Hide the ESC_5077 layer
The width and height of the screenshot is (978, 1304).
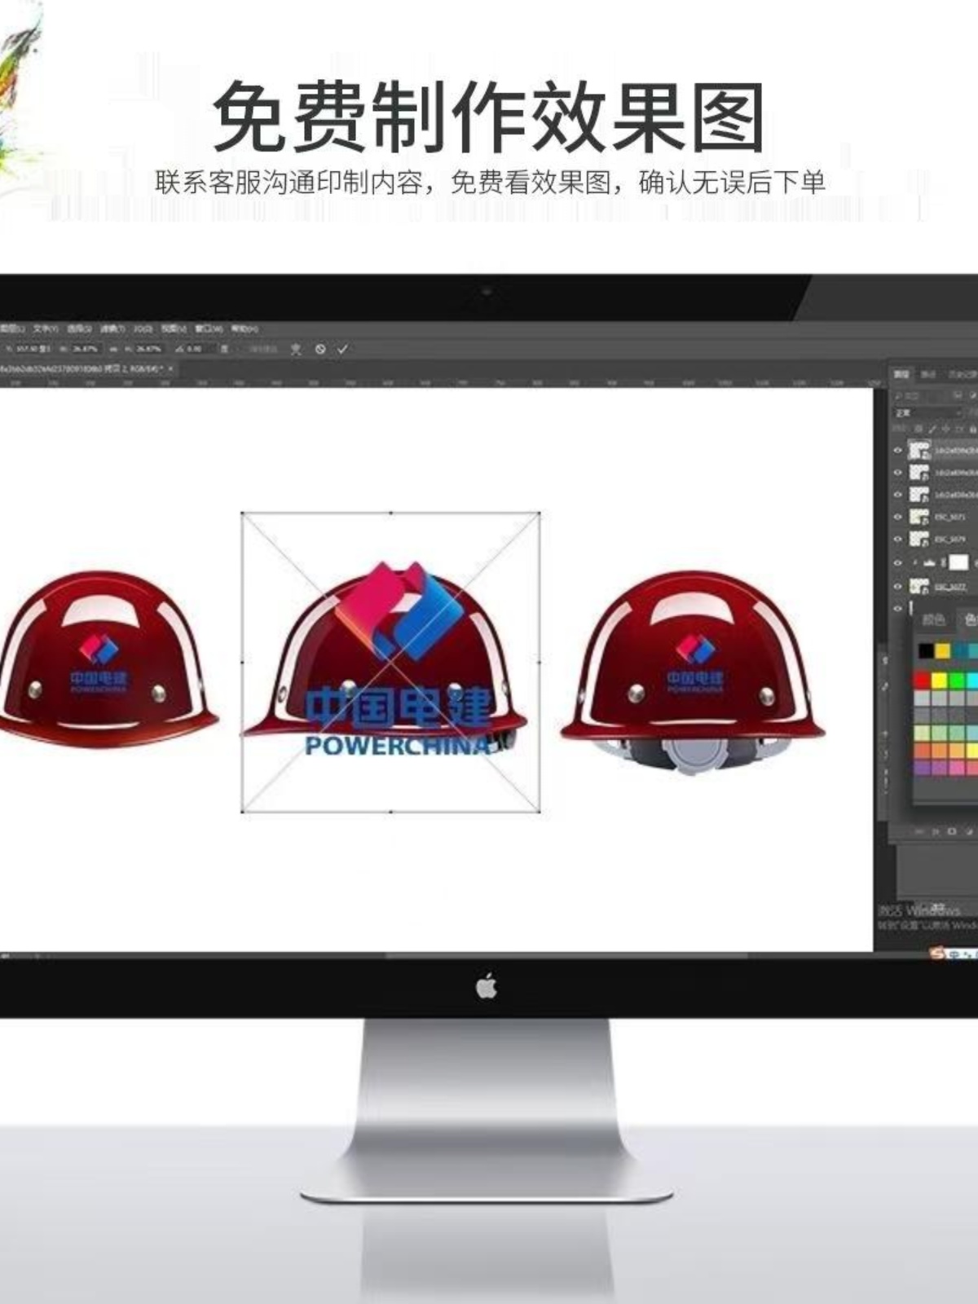click(897, 587)
